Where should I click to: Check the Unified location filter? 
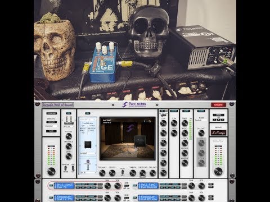(89, 131)
